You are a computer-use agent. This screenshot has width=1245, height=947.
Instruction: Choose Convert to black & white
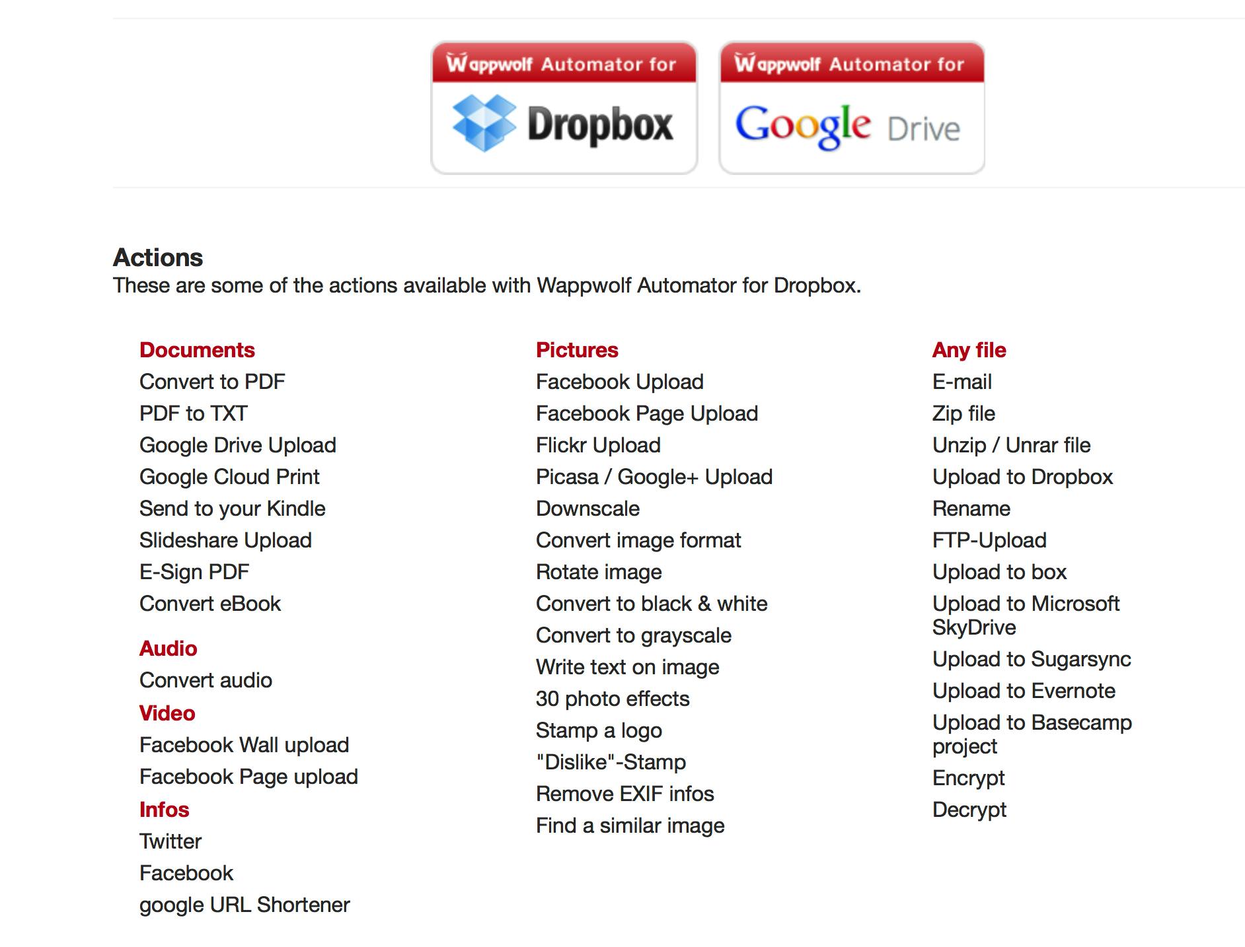click(651, 604)
